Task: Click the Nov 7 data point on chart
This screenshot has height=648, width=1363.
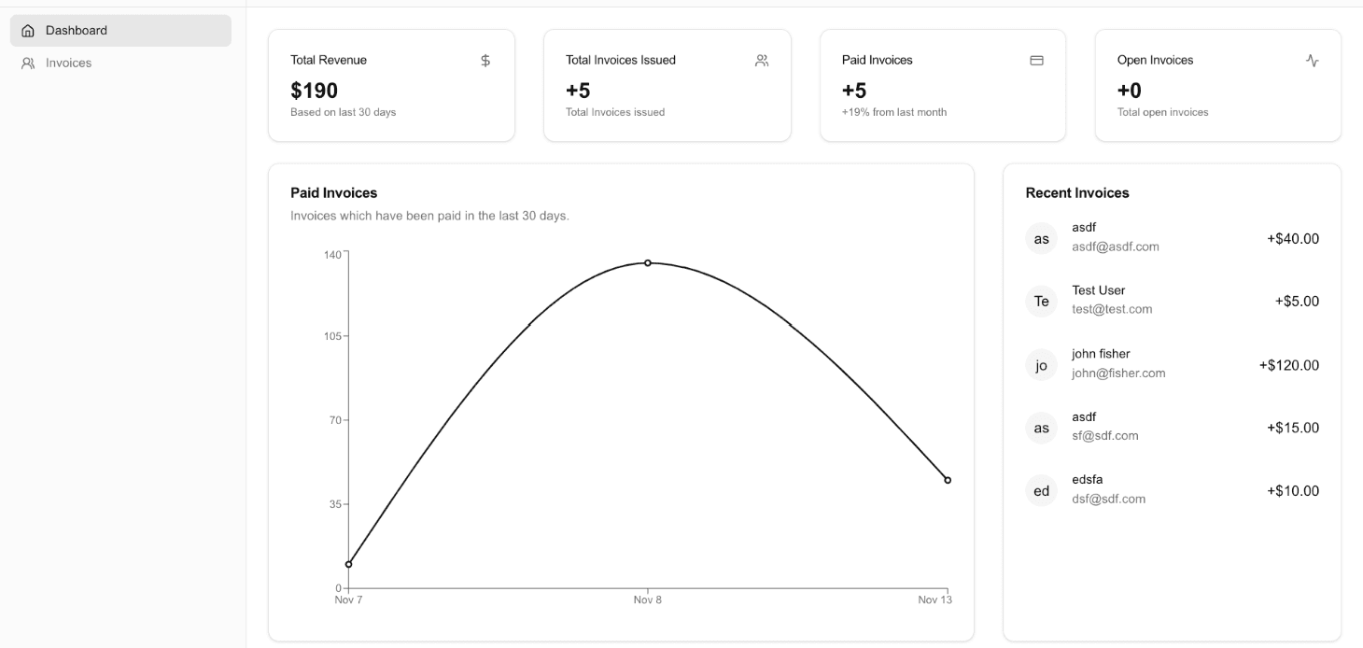Action: tap(349, 564)
